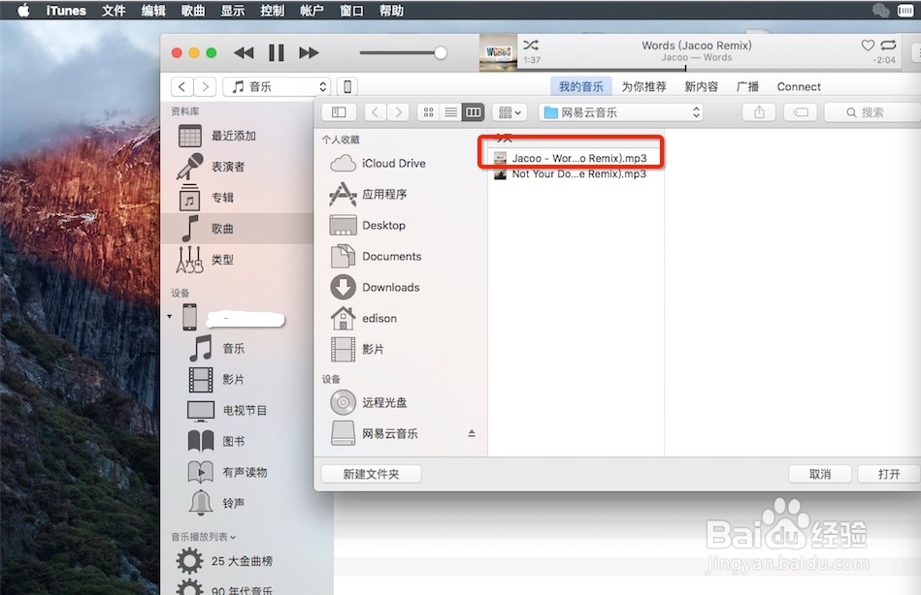Switch file dialog to icon view

[428, 112]
